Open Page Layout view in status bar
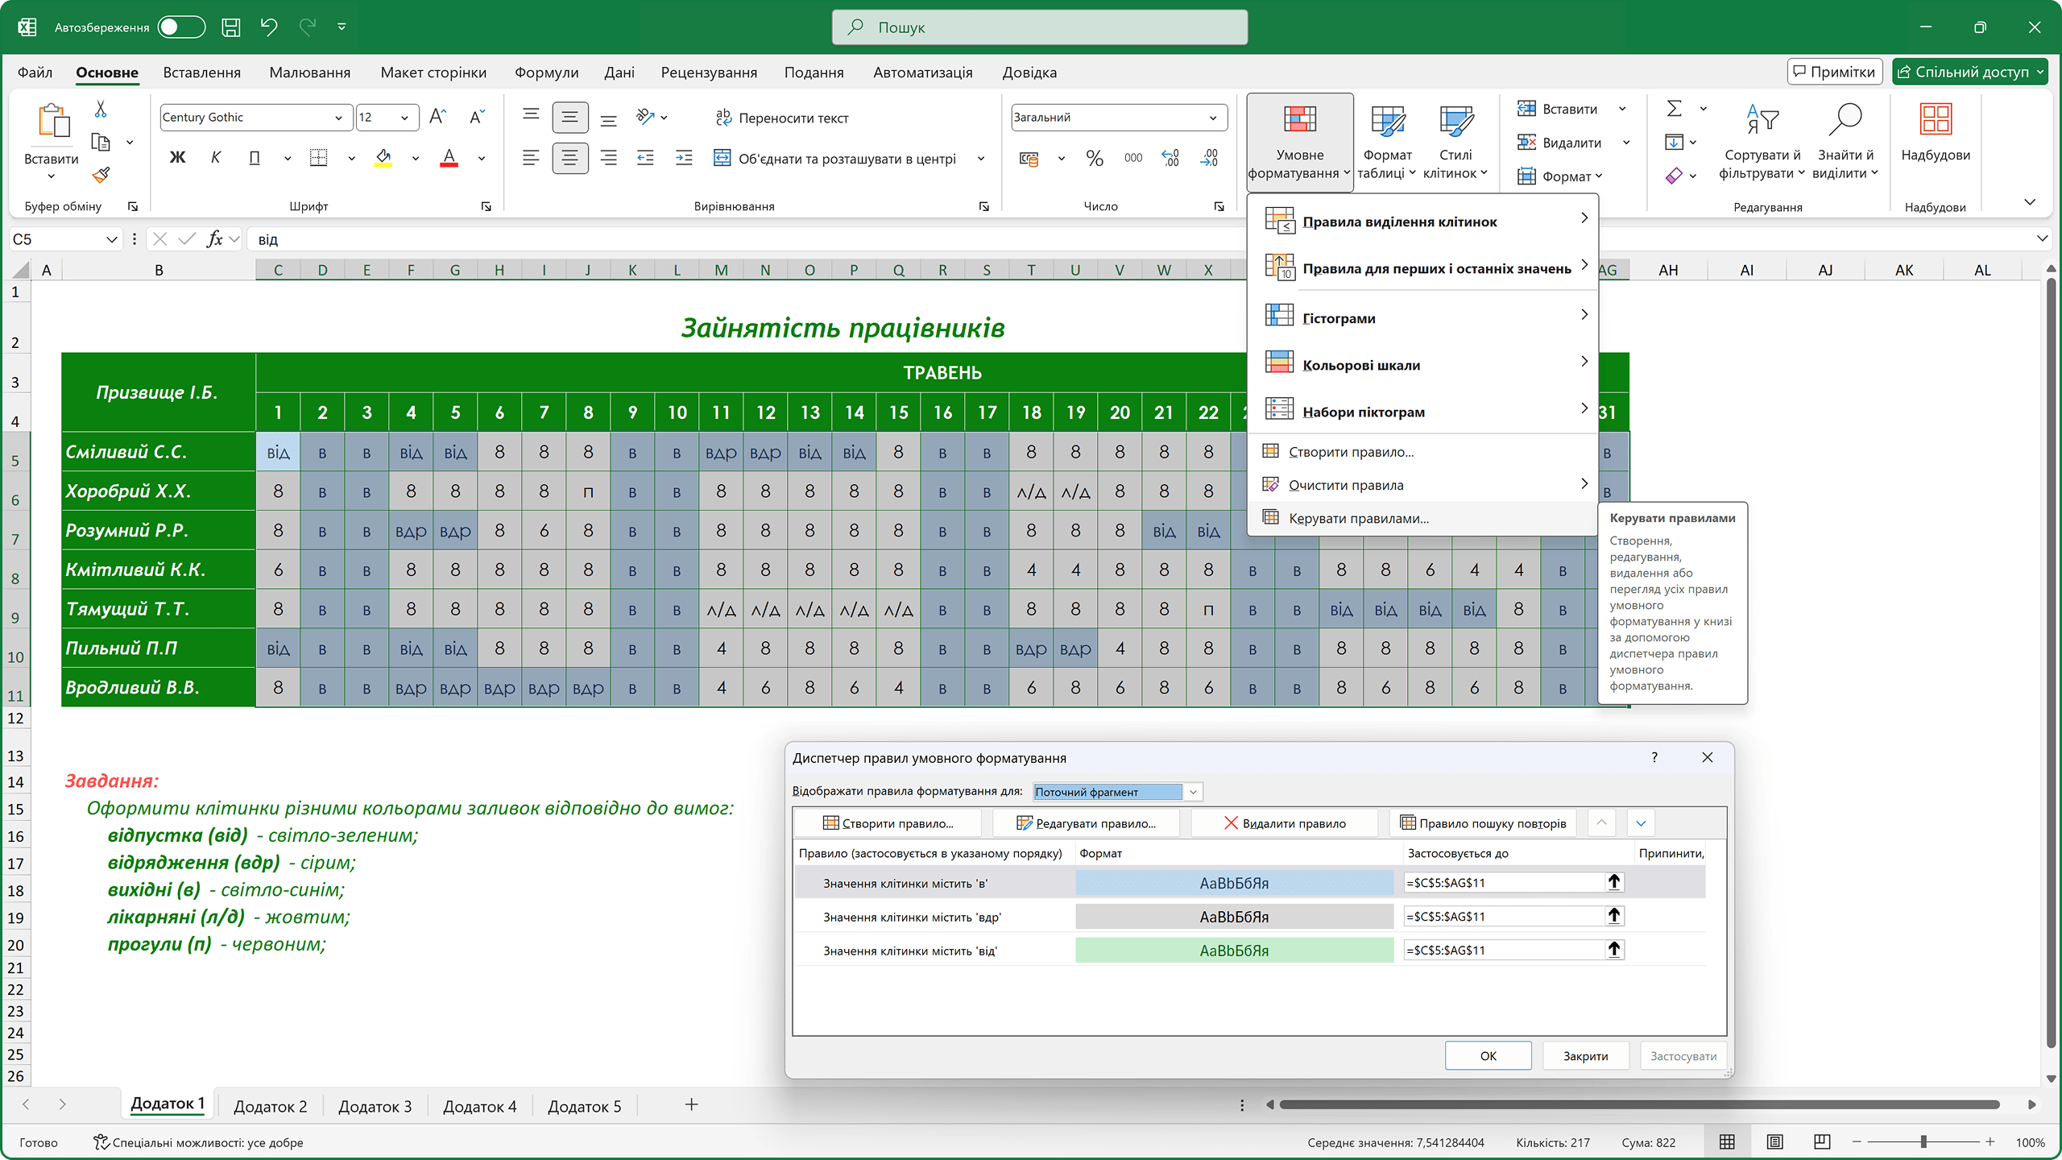The image size is (2062, 1160). (1774, 1141)
